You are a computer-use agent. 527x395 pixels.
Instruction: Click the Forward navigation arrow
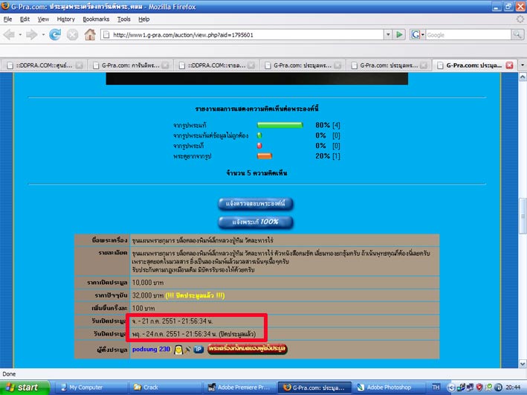point(32,34)
